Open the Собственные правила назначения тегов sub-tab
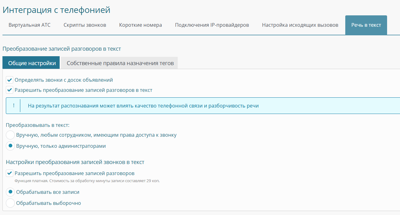The image size is (400, 215). (120, 63)
